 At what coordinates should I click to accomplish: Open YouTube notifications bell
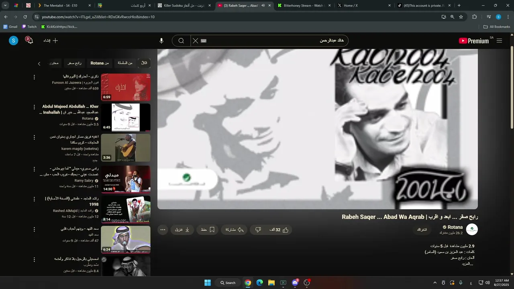coord(30,41)
